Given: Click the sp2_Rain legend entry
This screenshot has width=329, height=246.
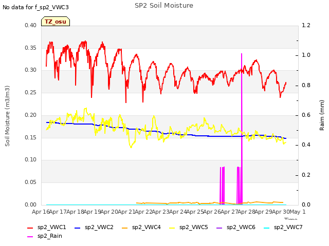Looking at the screenshot, I should 45,236.
